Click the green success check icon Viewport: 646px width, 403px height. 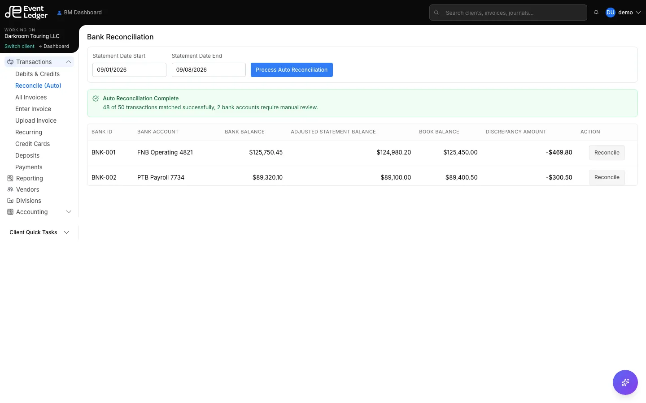[x=96, y=99]
